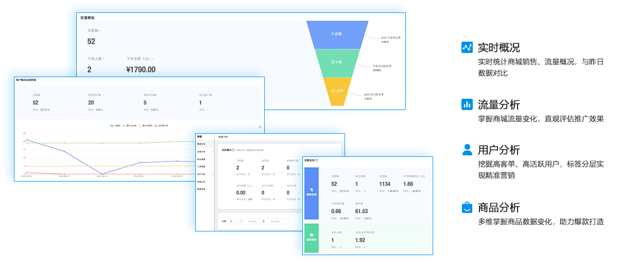Click the blue 浏览访问 block

(312, 193)
